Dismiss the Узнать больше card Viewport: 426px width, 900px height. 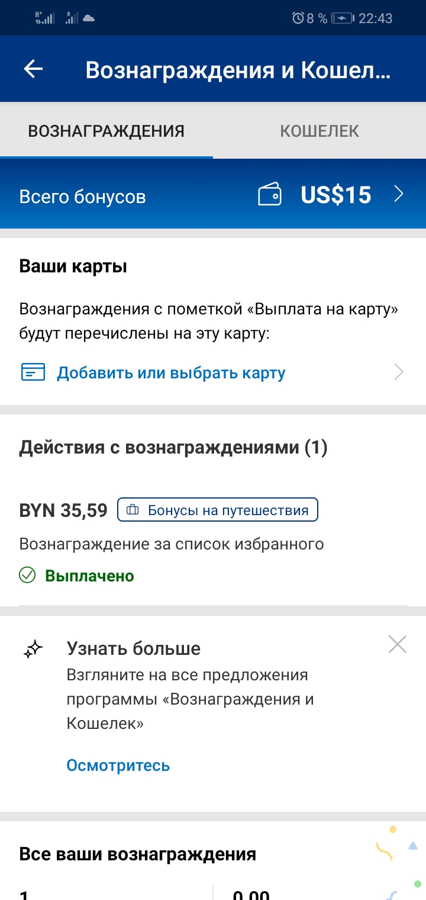click(x=398, y=644)
